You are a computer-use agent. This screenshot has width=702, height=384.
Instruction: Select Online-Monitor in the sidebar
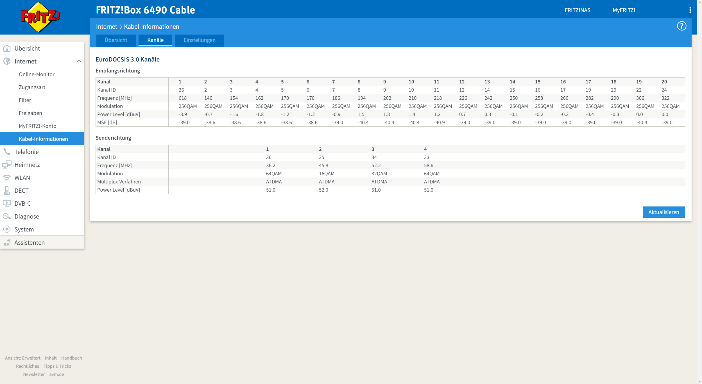tap(37, 74)
